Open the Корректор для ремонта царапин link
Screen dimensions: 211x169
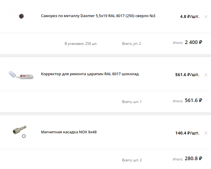pyautogui.click(x=90, y=74)
